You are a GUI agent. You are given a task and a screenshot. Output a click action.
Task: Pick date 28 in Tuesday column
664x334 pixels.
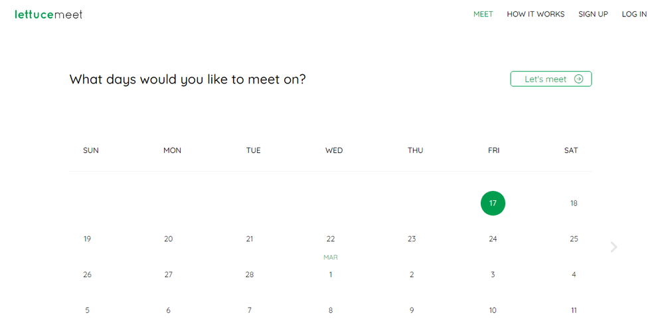point(250,275)
